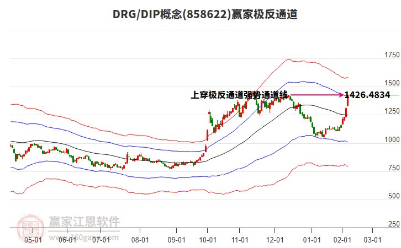The image size is (401, 248).
Task: Click the annotation 上穿极反通道强势通道线
Action: pyautogui.click(x=239, y=95)
